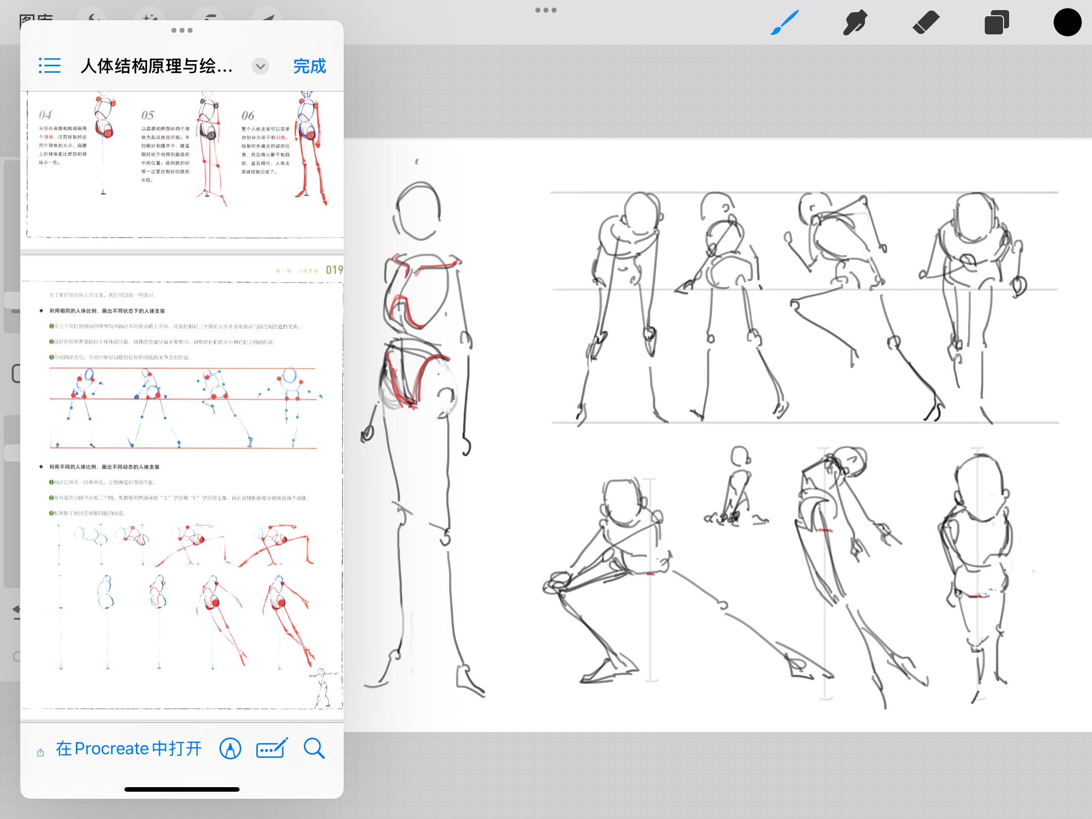Open the PDF table of contents list

[50, 66]
